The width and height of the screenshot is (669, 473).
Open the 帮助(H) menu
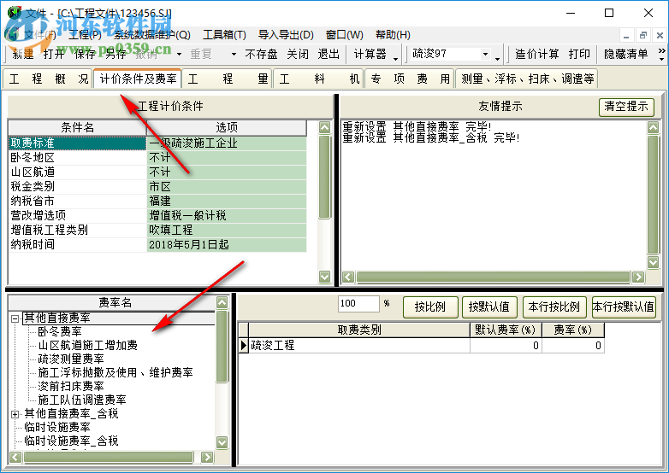click(393, 35)
